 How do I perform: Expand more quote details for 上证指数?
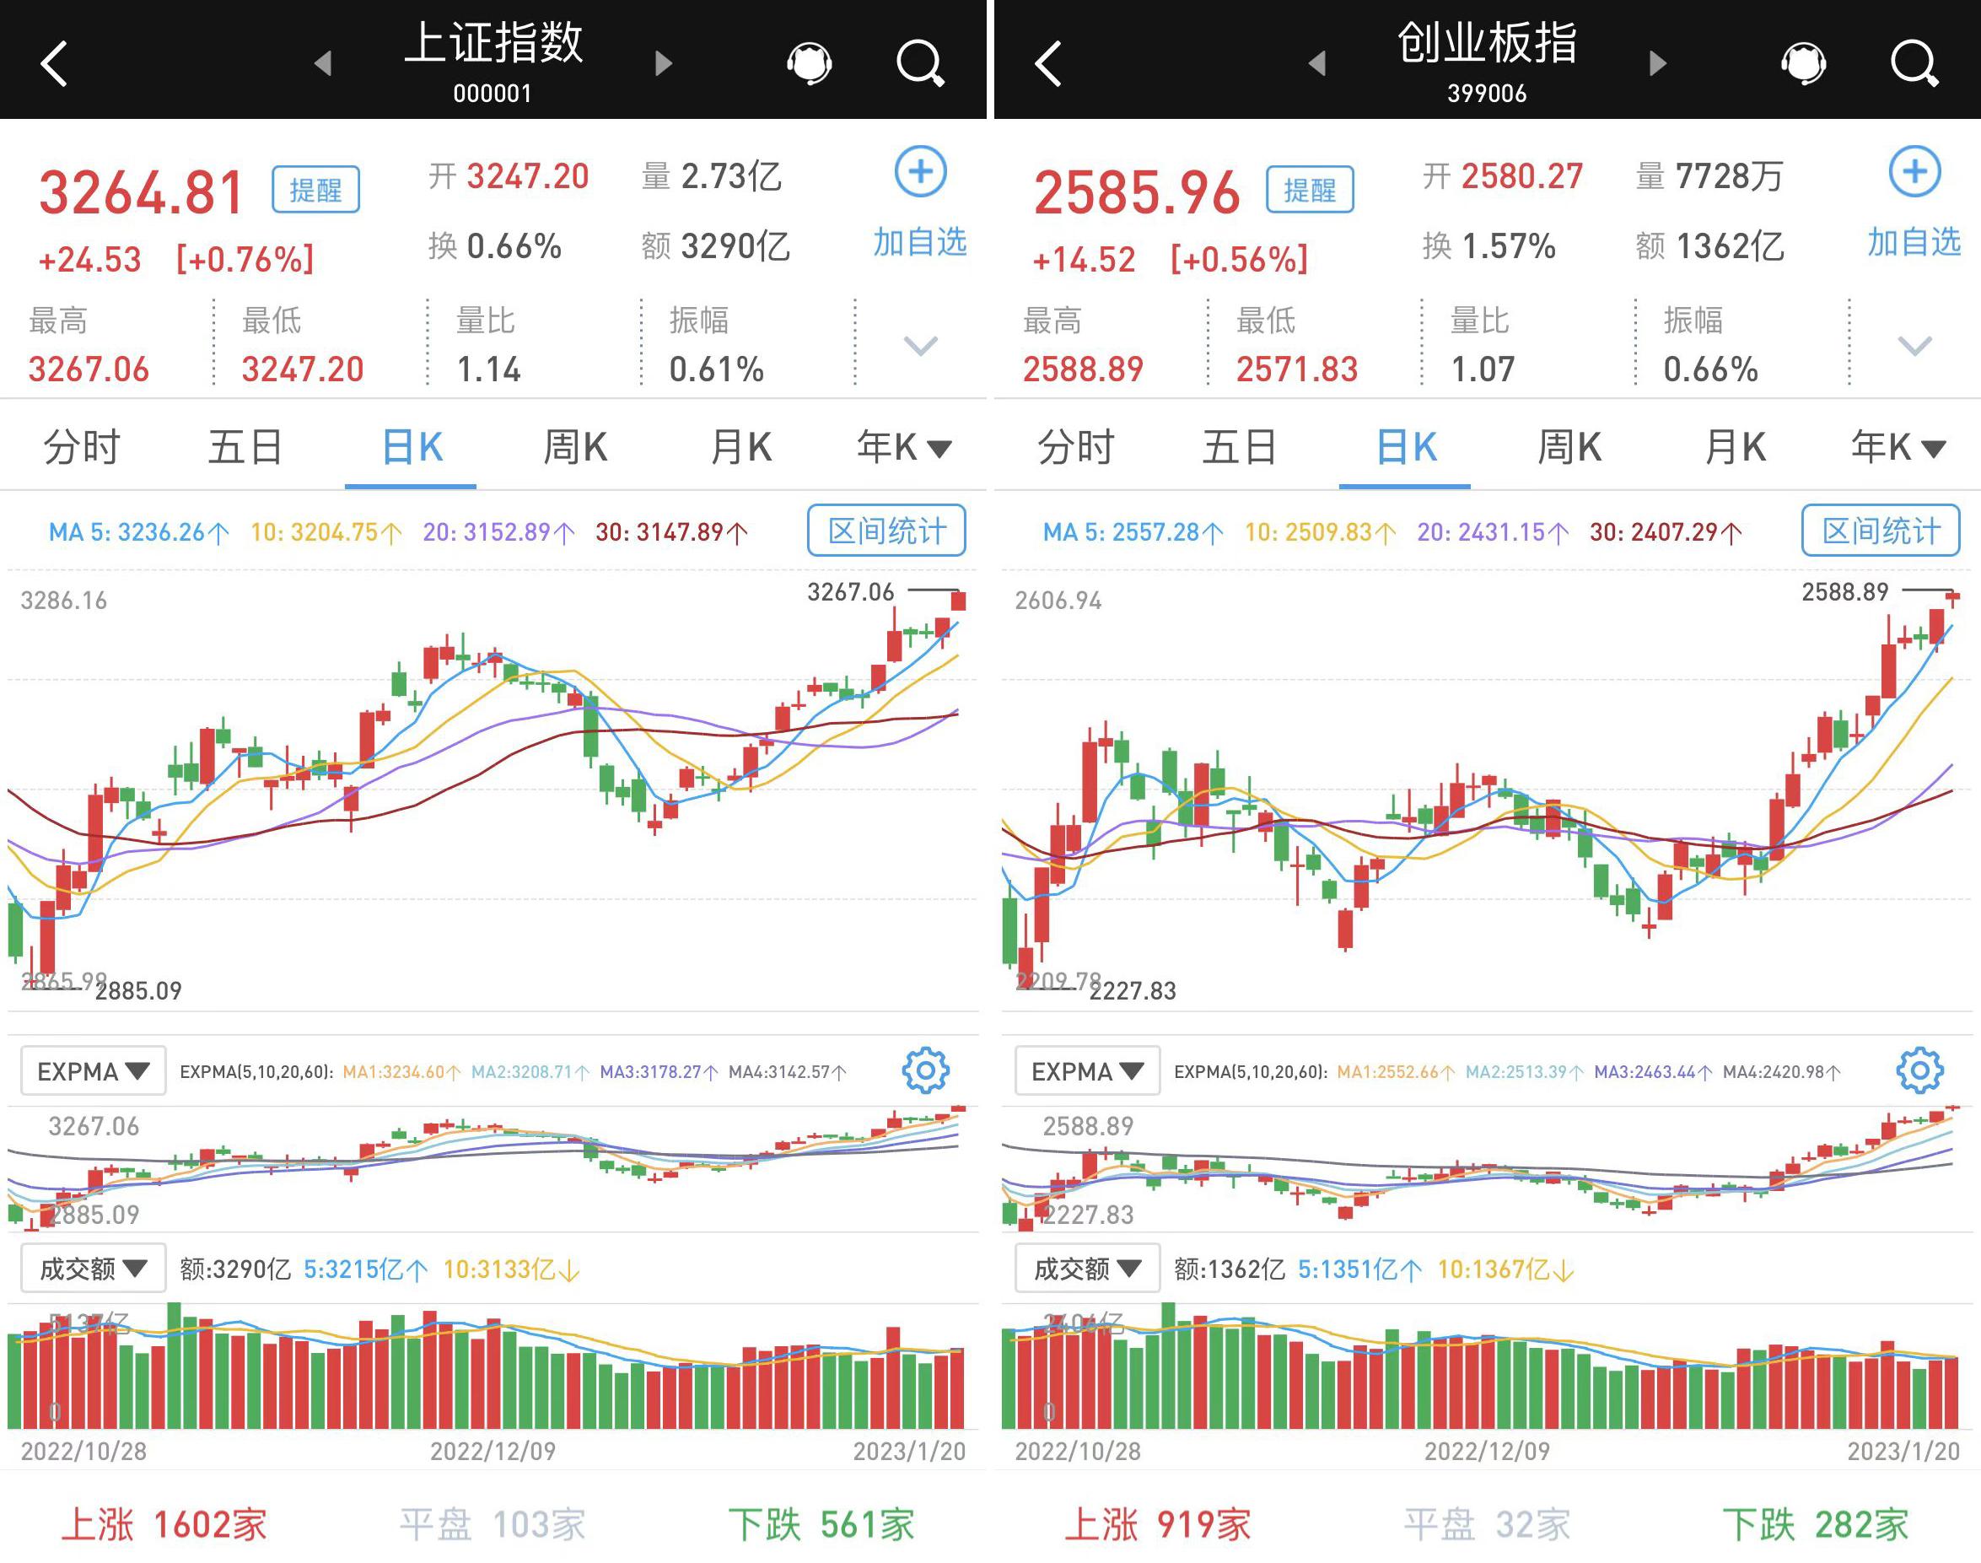coord(920,346)
